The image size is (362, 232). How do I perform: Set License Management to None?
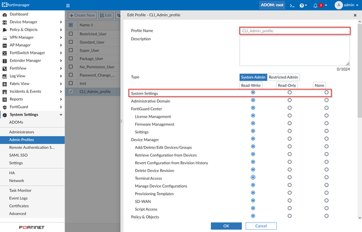point(326,115)
